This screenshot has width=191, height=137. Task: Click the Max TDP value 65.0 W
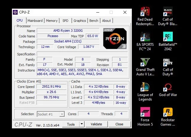[93, 36]
